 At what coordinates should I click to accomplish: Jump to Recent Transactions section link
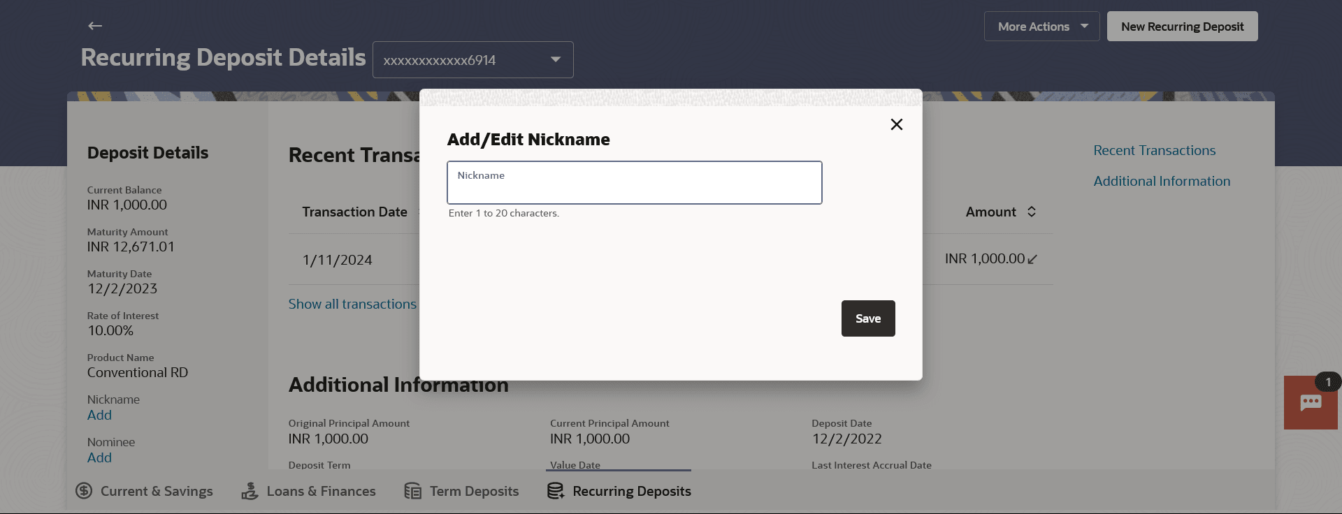click(1155, 150)
